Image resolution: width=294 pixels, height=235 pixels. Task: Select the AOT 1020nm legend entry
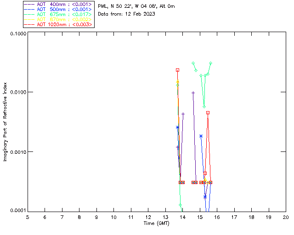(58, 24)
